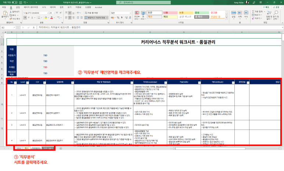Open the No column filter dropdown
Viewport: 284px width, 171px height.
(x=15, y=83)
